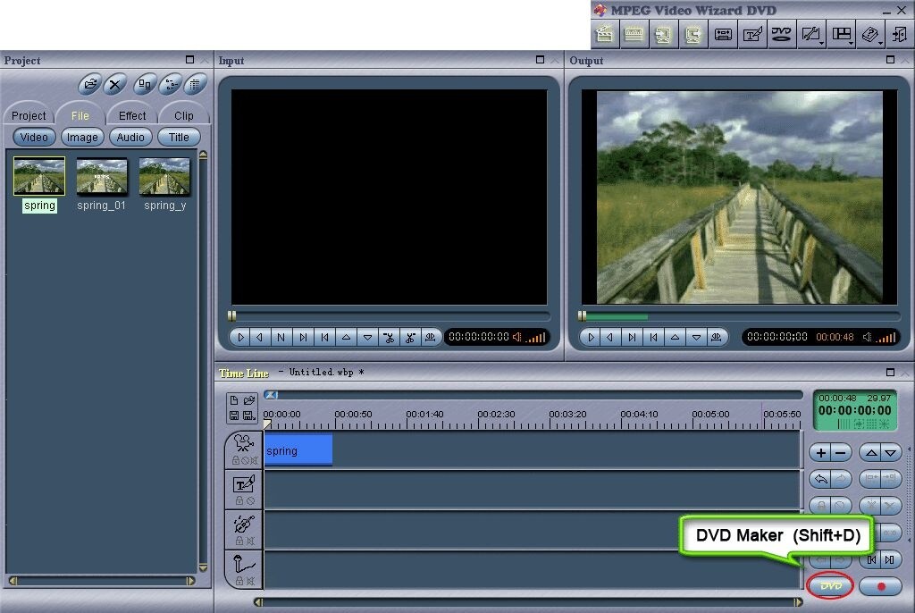Launch DVD Maker with the DVD button
Screen dimensions: 915x613
pyautogui.click(x=829, y=586)
